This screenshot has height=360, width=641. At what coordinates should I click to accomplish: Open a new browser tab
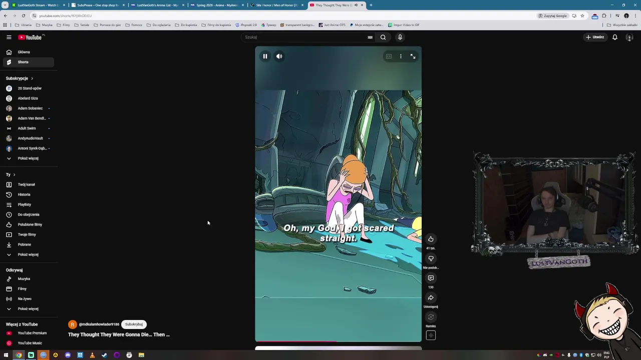(x=371, y=5)
